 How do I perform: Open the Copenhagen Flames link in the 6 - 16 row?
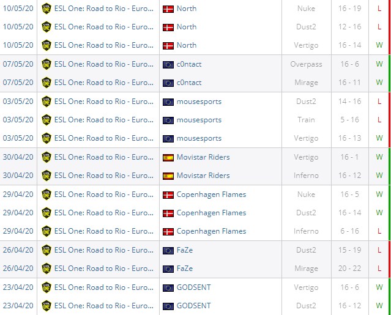click(211, 231)
